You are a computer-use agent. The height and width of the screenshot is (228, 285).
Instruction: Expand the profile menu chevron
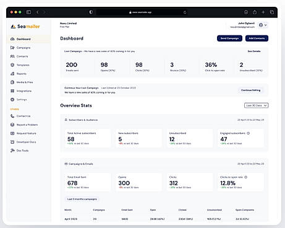(266, 25)
